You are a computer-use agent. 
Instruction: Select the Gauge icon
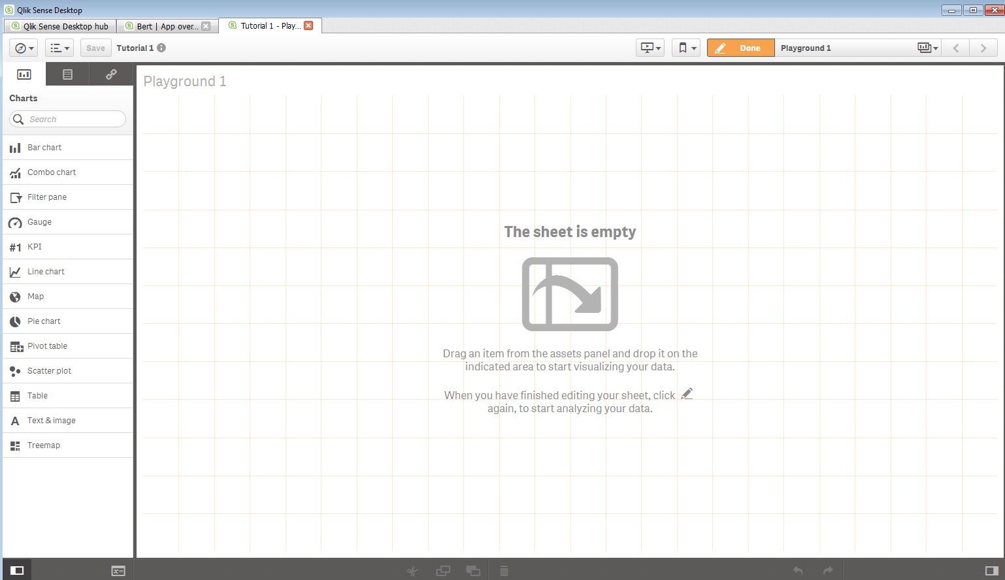[x=15, y=223]
